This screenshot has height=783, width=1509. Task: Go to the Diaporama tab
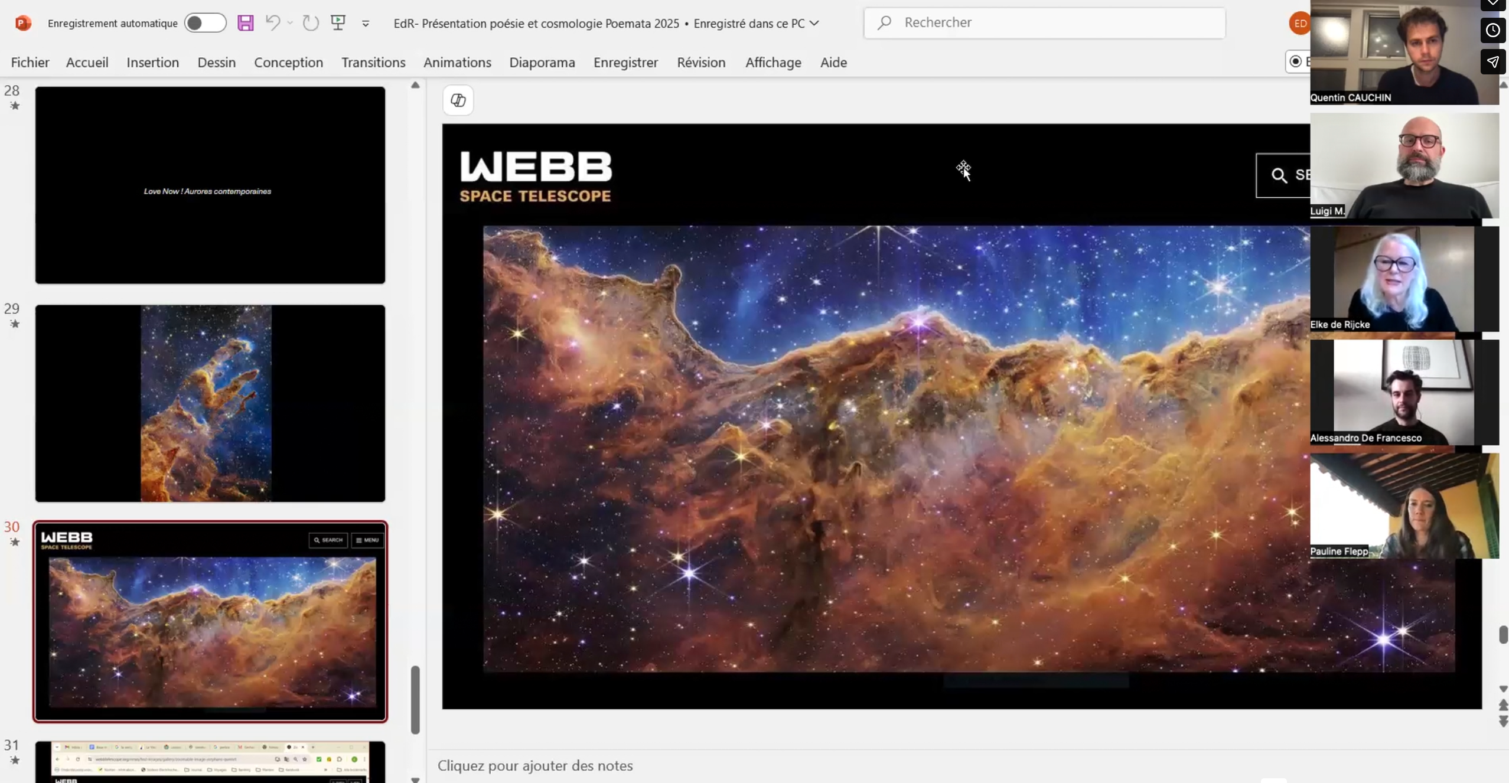click(542, 62)
